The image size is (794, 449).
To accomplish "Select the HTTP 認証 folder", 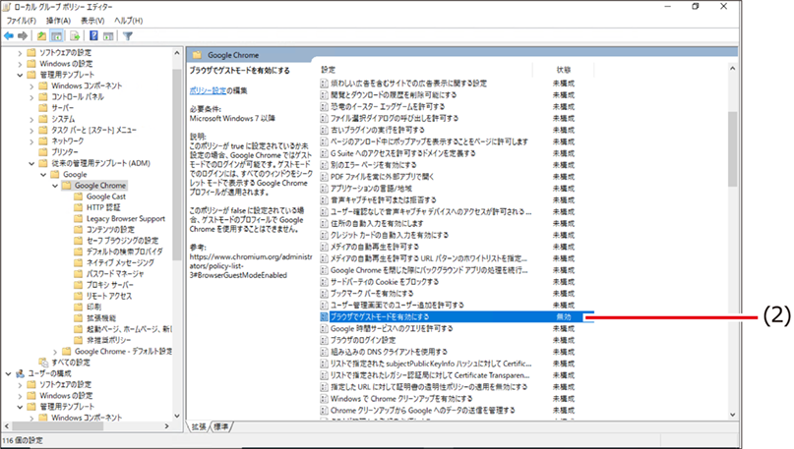I will pyautogui.click(x=103, y=207).
